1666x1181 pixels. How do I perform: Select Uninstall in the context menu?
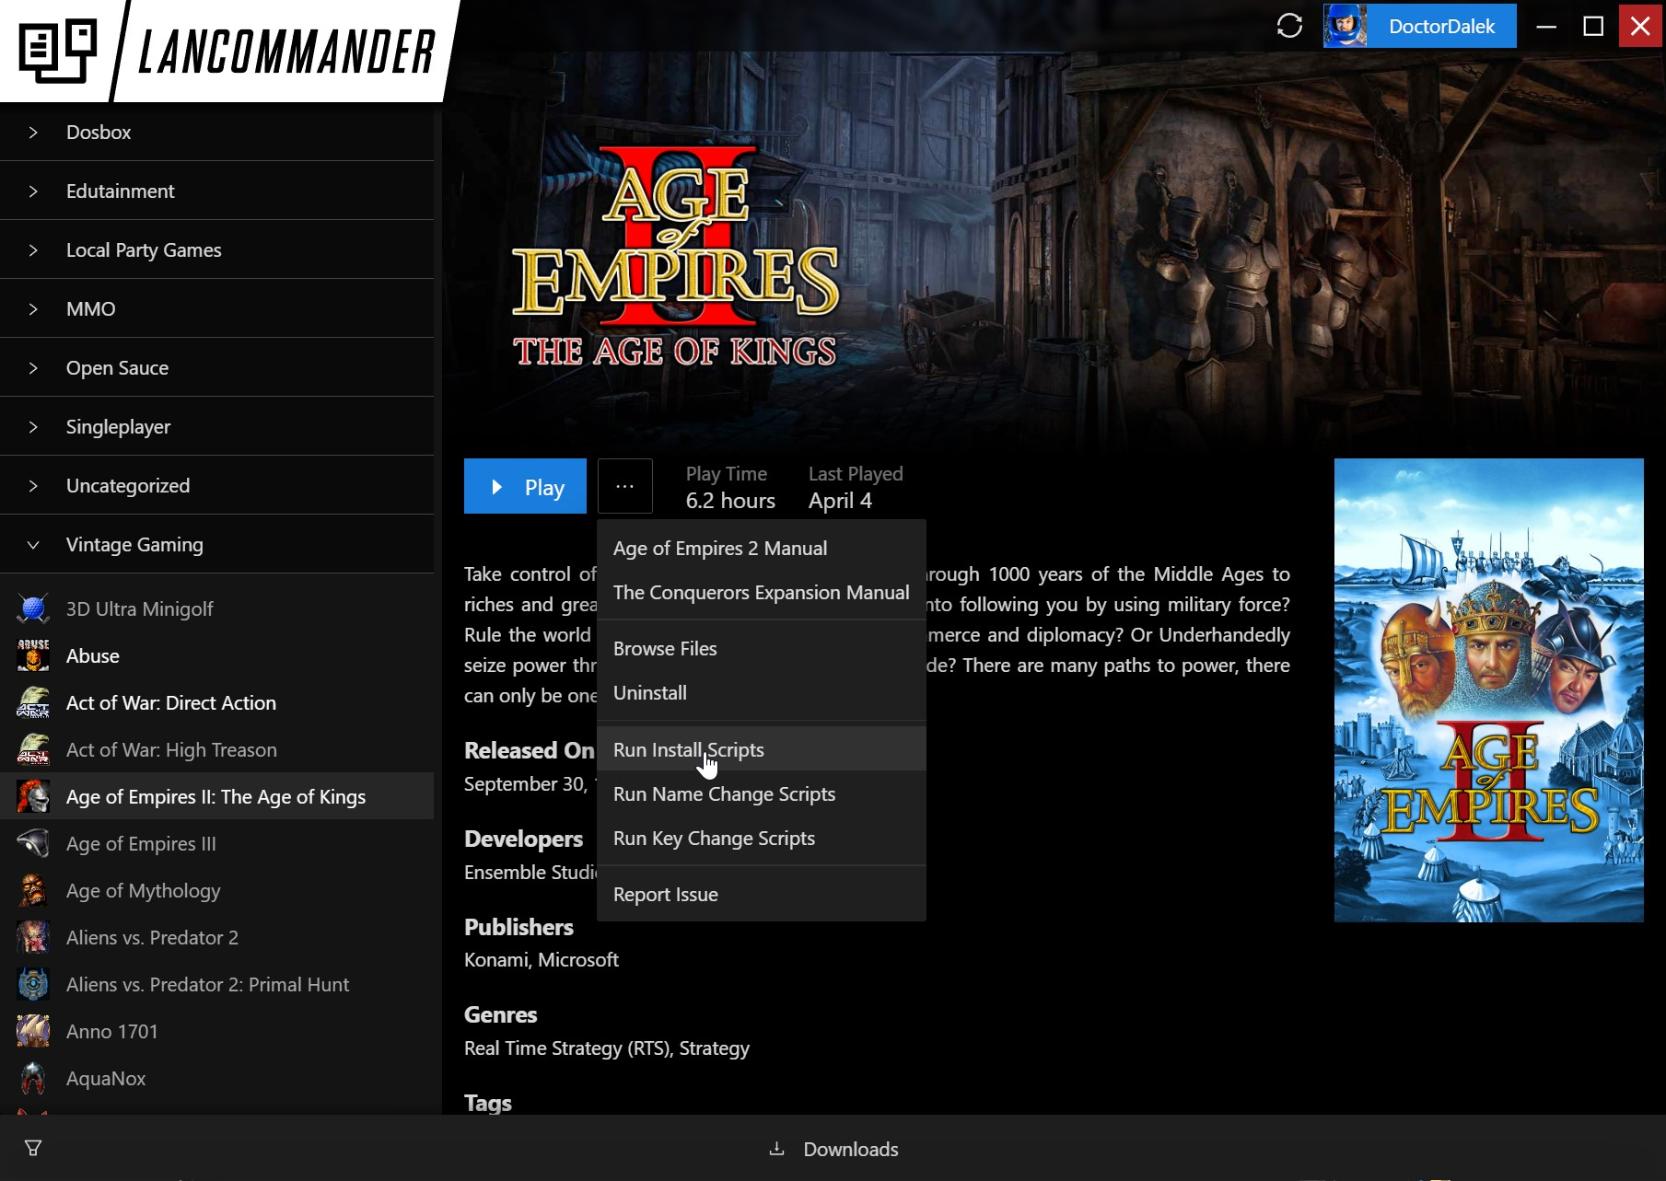click(x=649, y=692)
